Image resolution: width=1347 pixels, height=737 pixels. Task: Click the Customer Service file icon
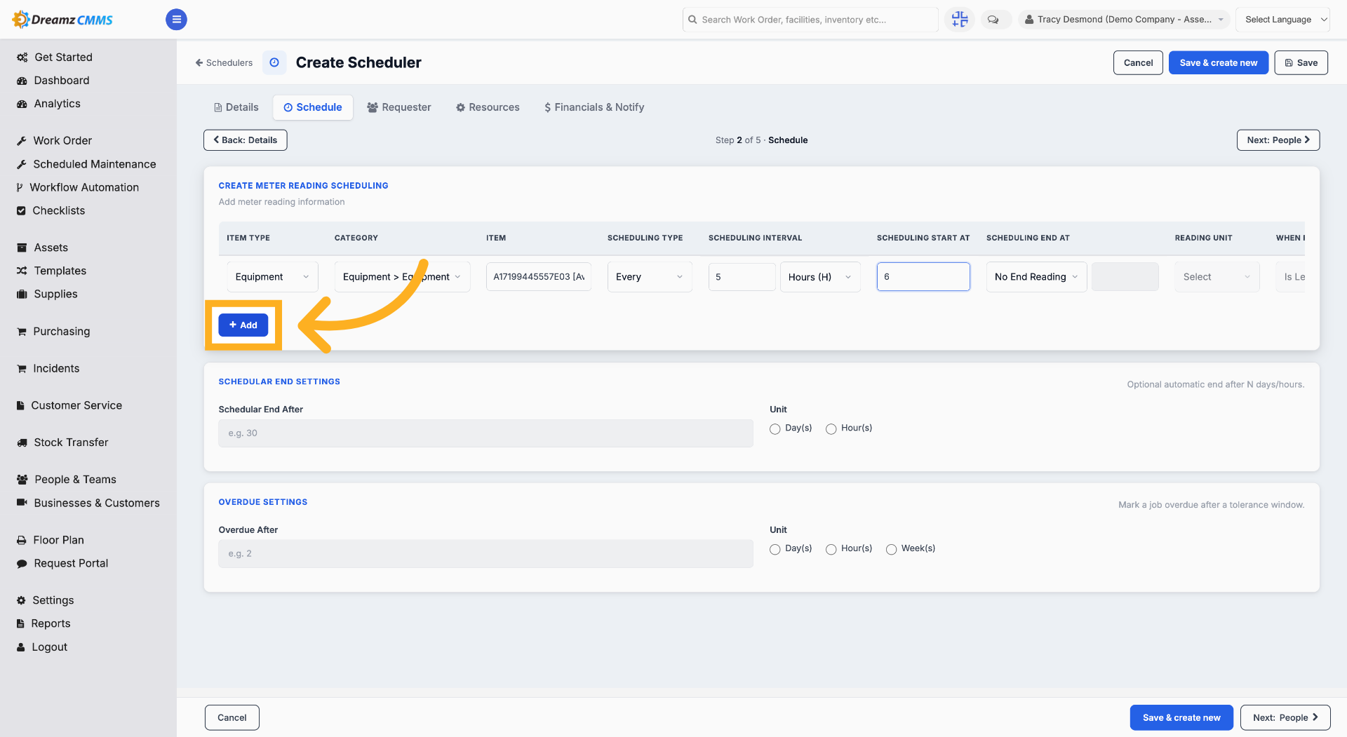pyautogui.click(x=20, y=405)
